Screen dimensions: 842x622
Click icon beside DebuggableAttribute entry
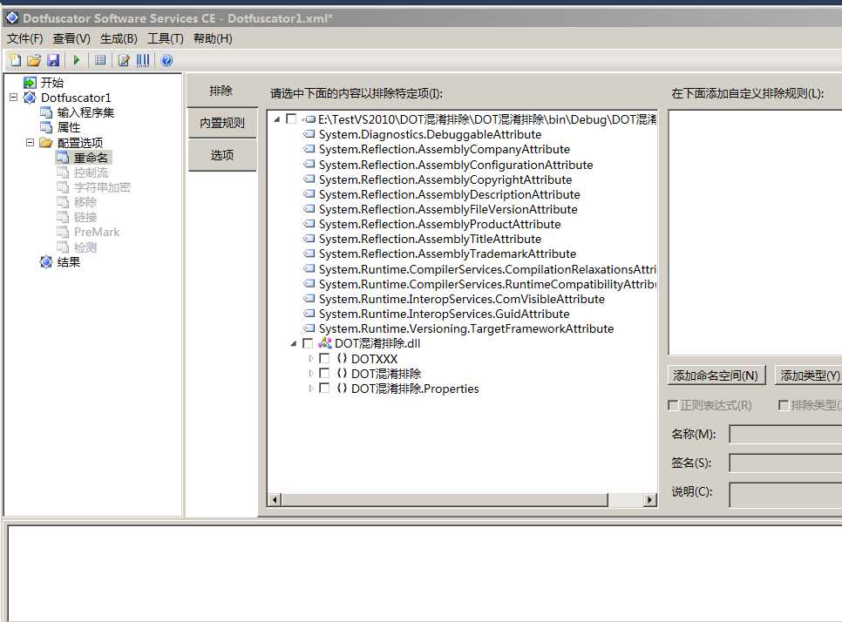click(x=309, y=133)
